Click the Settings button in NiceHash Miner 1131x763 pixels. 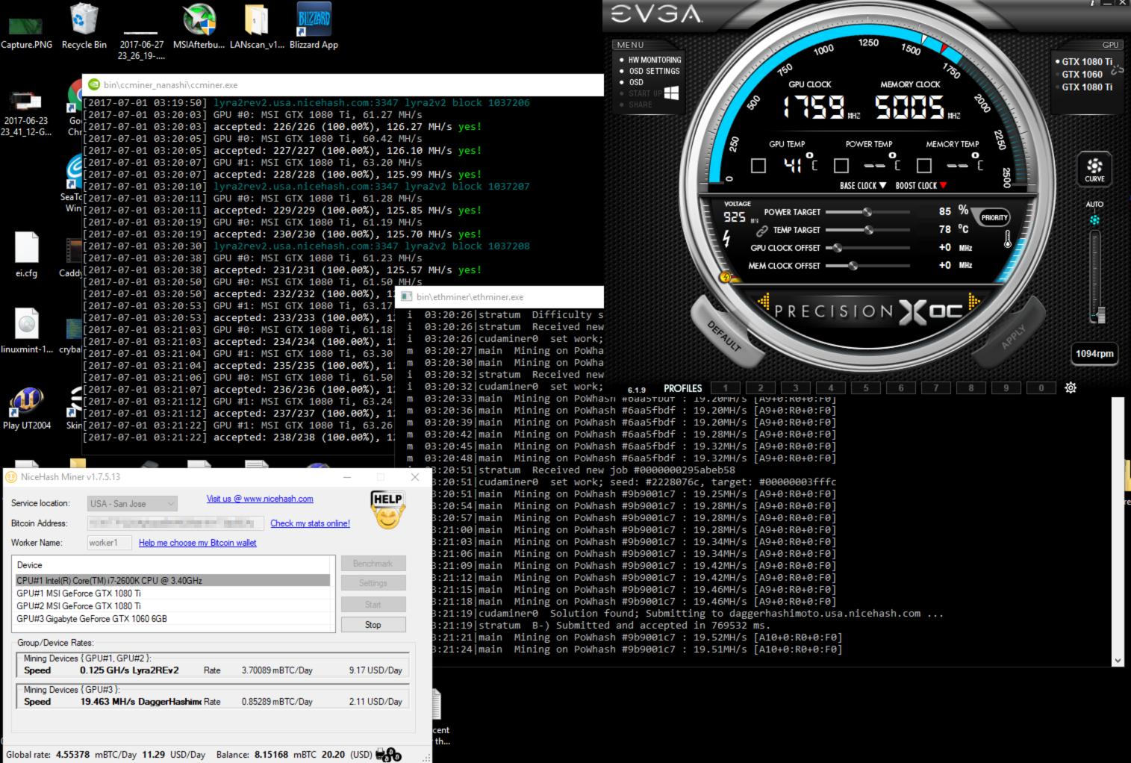point(373,583)
